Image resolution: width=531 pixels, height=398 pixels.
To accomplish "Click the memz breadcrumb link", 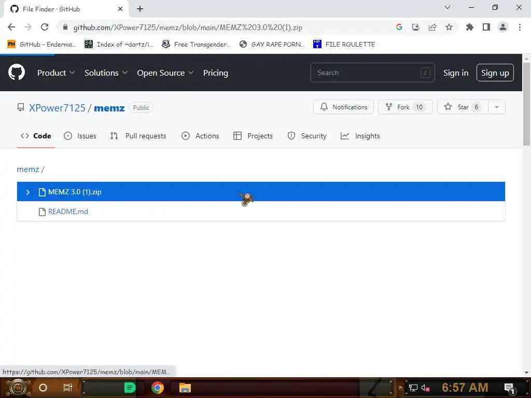I will [x=28, y=169].
